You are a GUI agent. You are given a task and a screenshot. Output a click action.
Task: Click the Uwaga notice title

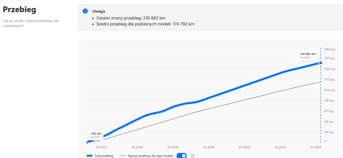pos(99,11)
